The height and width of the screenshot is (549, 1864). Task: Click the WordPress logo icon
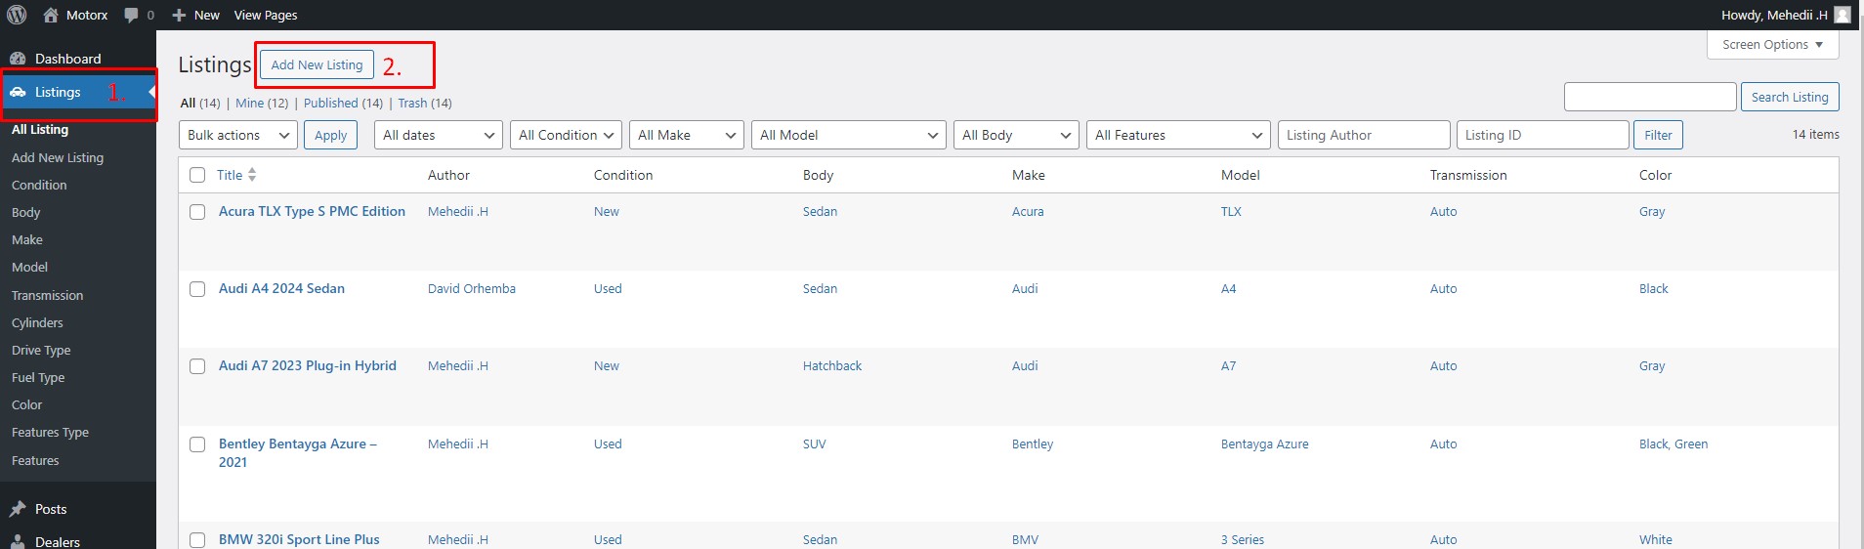[x=17, y=15]
